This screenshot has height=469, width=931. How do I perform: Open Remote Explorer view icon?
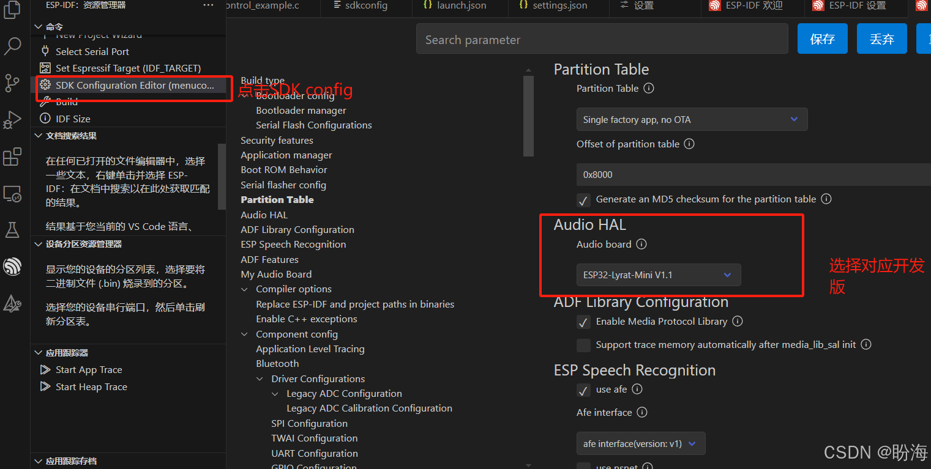[x=12, y=193]
